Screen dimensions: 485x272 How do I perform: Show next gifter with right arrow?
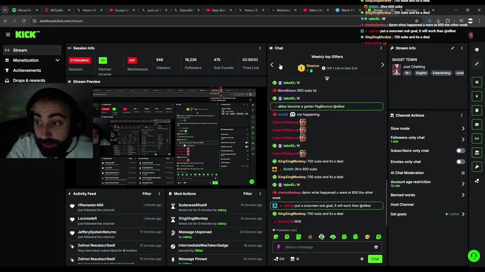tap(382, 65)
